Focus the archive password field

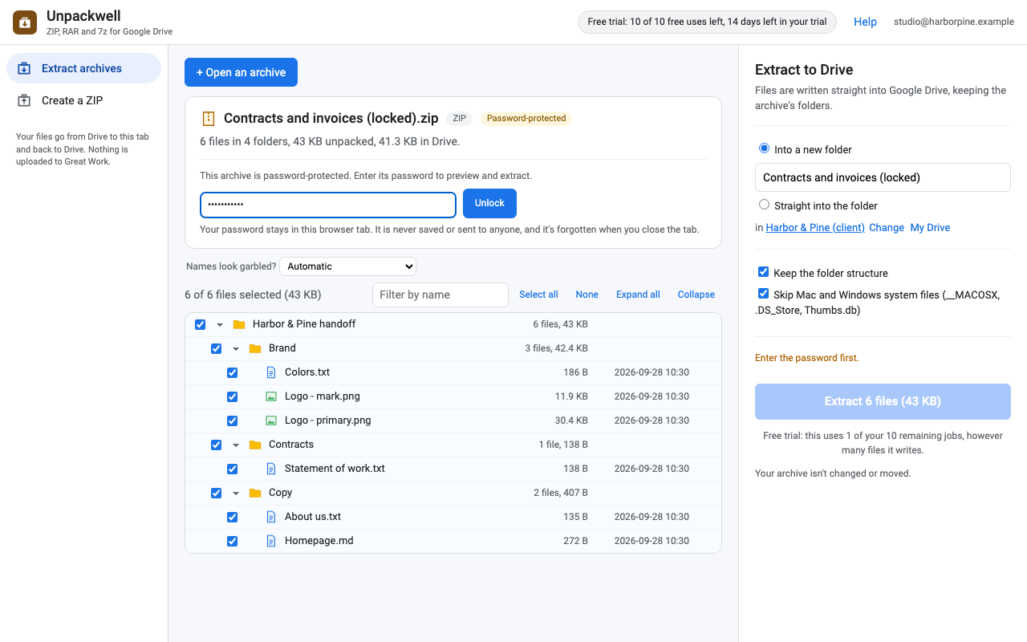[x=328, y=205]
